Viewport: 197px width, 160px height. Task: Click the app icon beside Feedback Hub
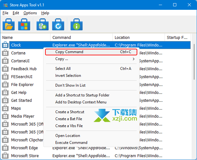click(5, 69)
